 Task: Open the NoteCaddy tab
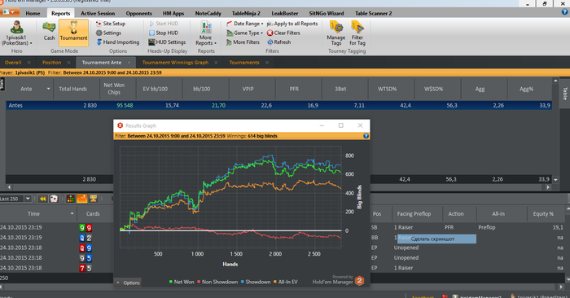coord(208,14)
